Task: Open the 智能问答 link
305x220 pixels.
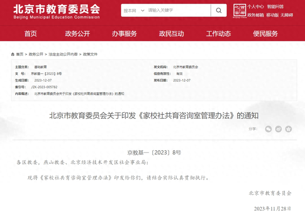Action: [275, 7]
